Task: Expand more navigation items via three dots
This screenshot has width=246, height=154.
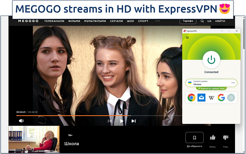Action: 158,21
